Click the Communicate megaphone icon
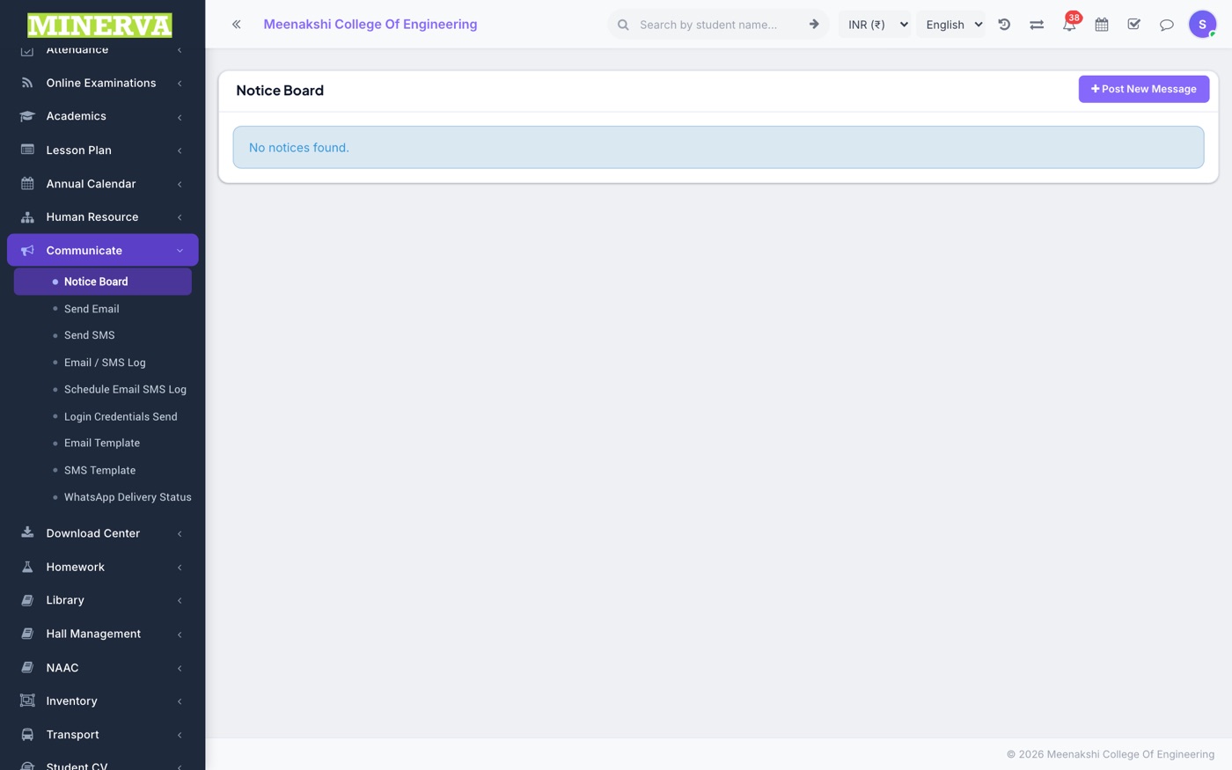Image resolution: width=1232 pixels, height=770 pixels. [27, 251]
